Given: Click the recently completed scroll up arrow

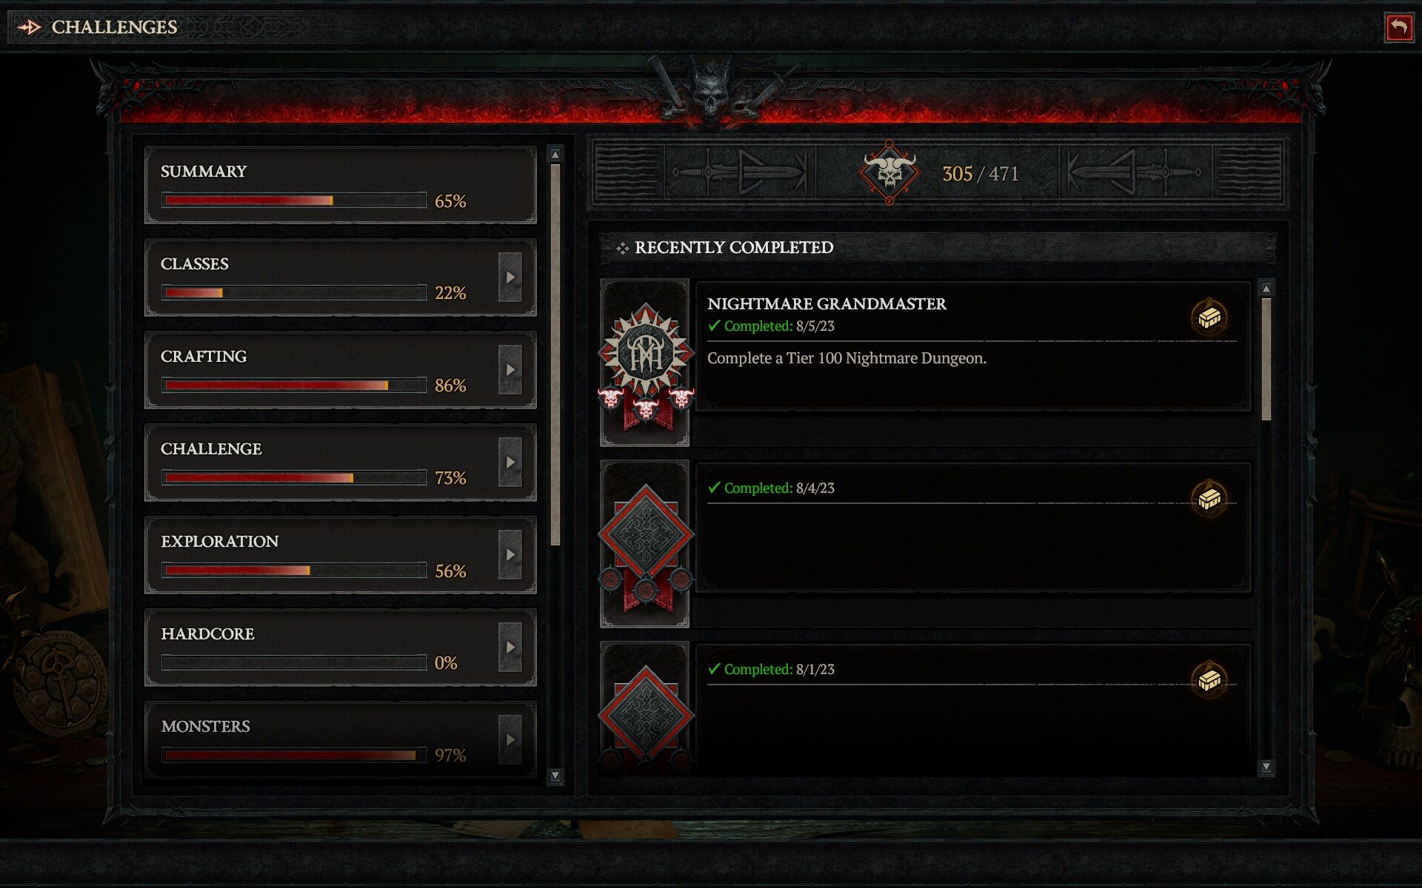Looking at the screenshot, I should [1266, 289].
